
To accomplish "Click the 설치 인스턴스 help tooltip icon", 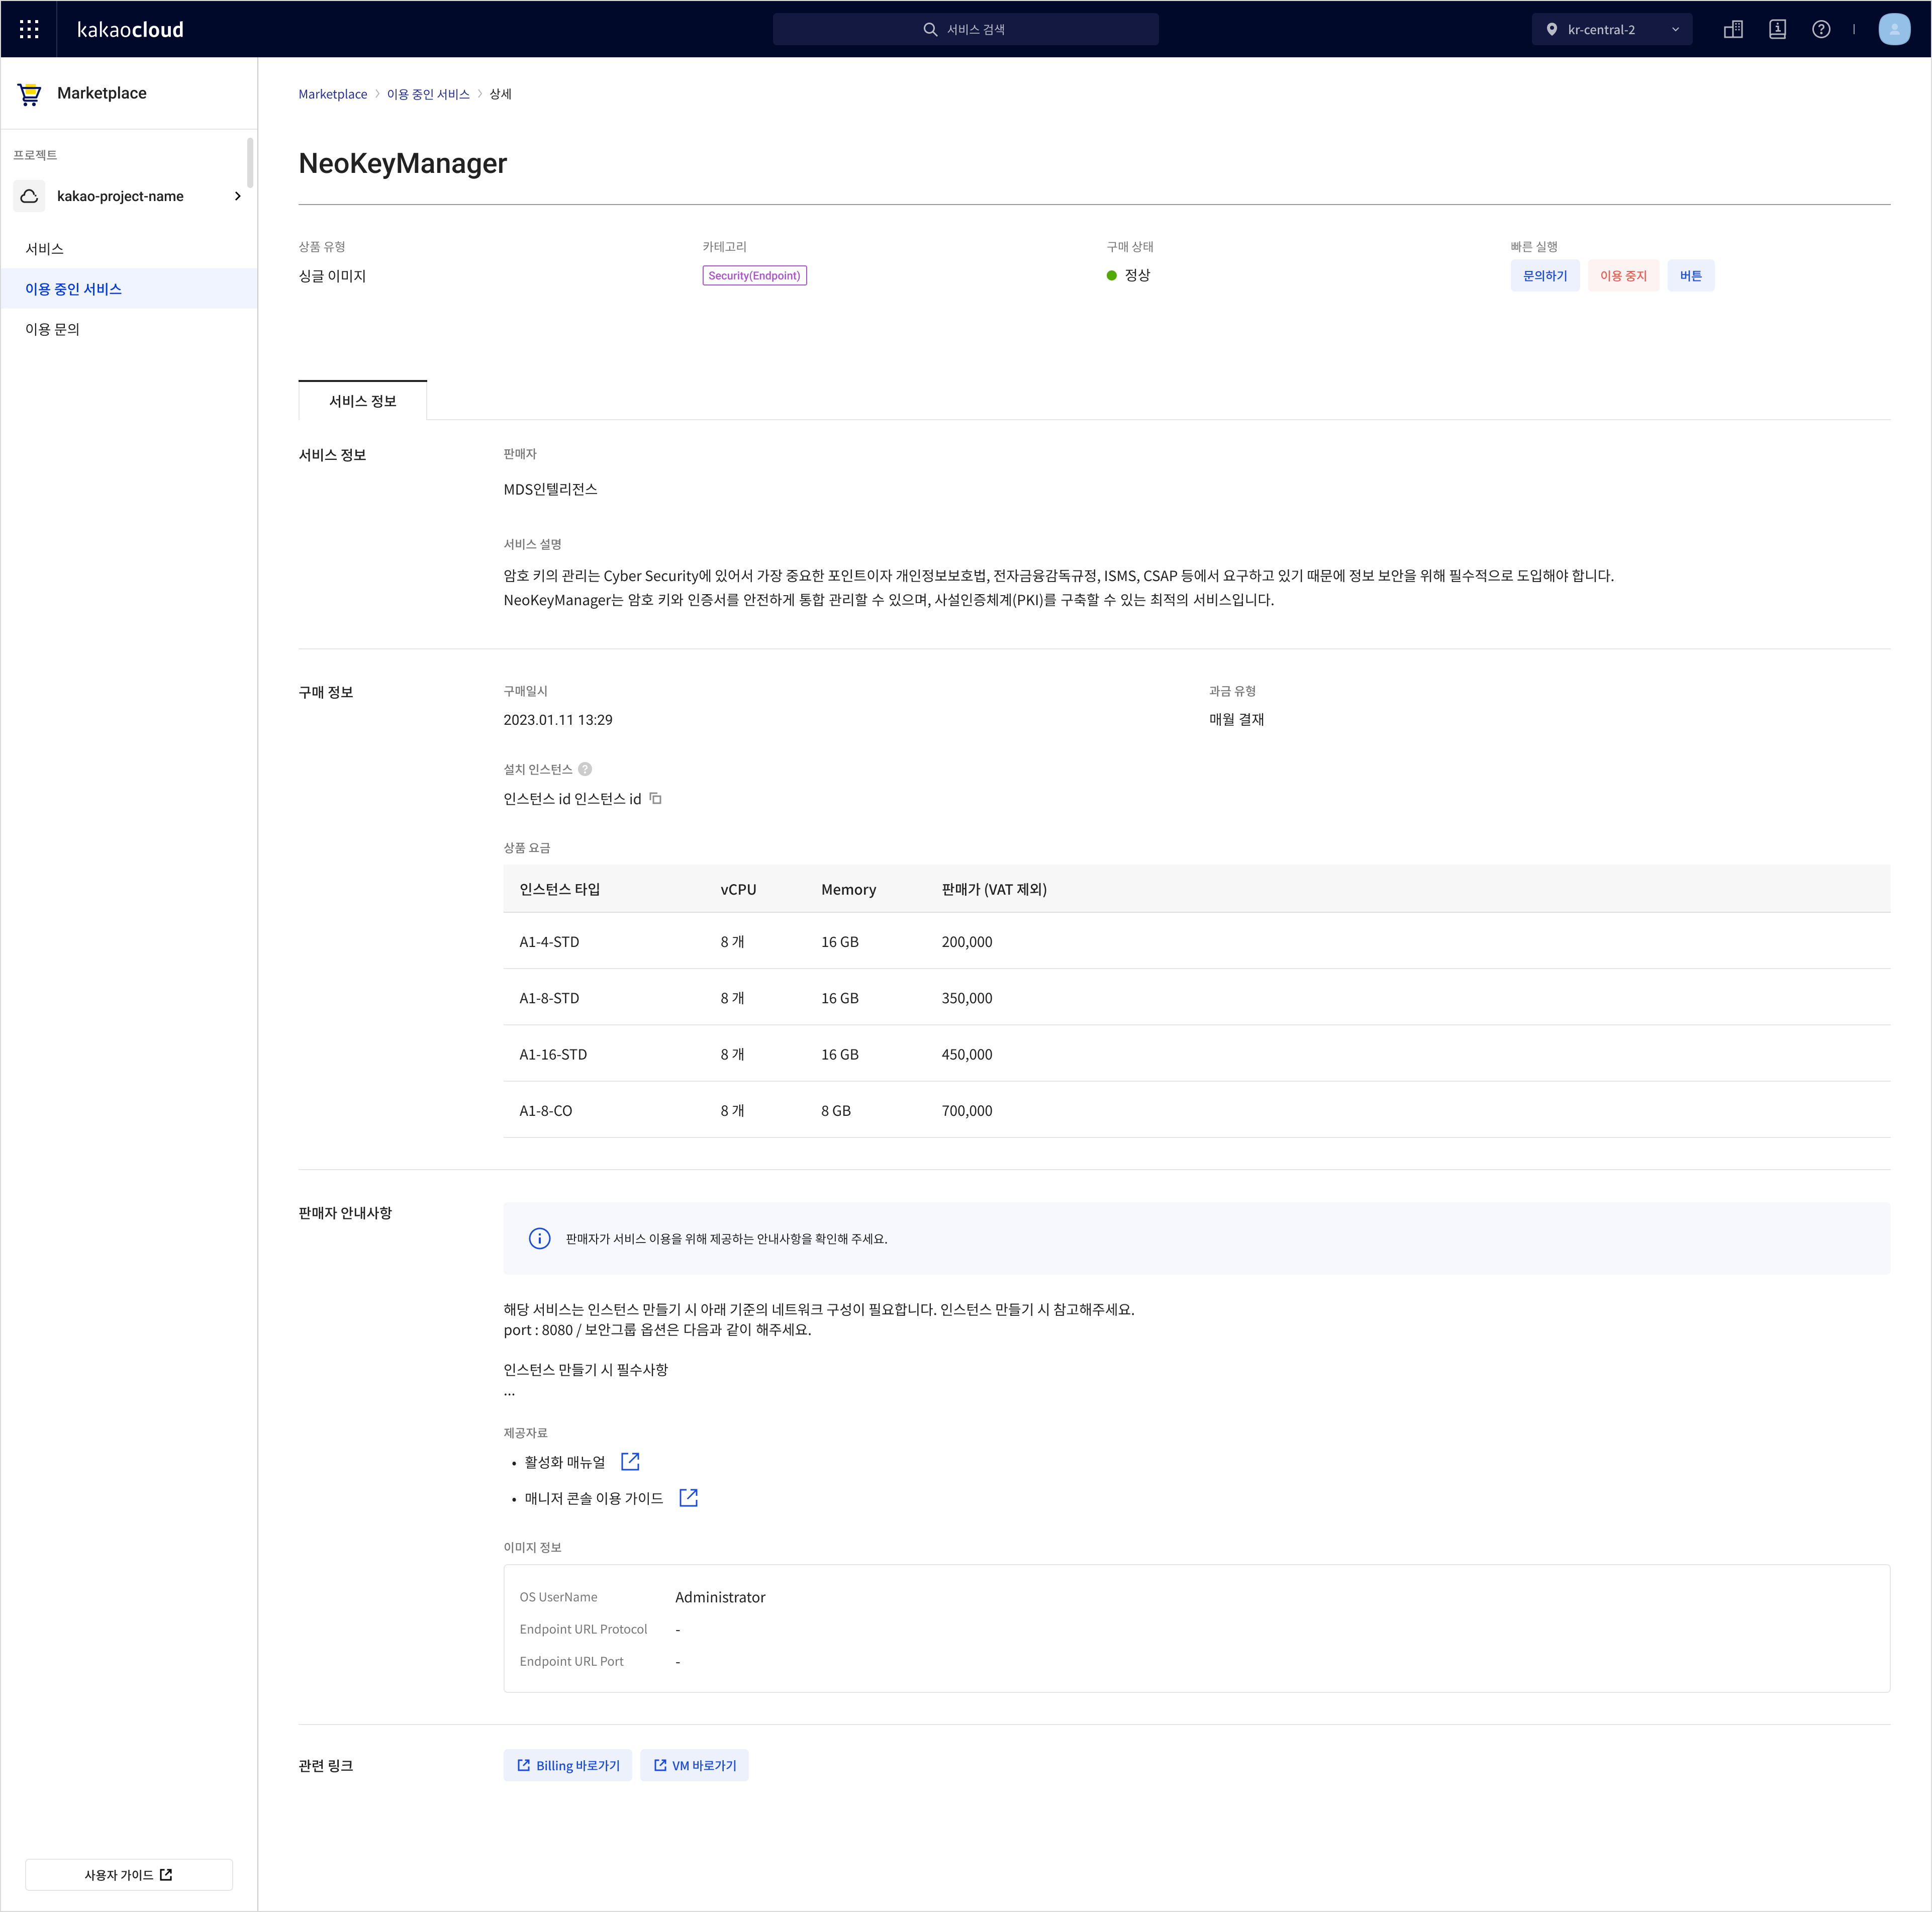I will click(x=585, y=769).
